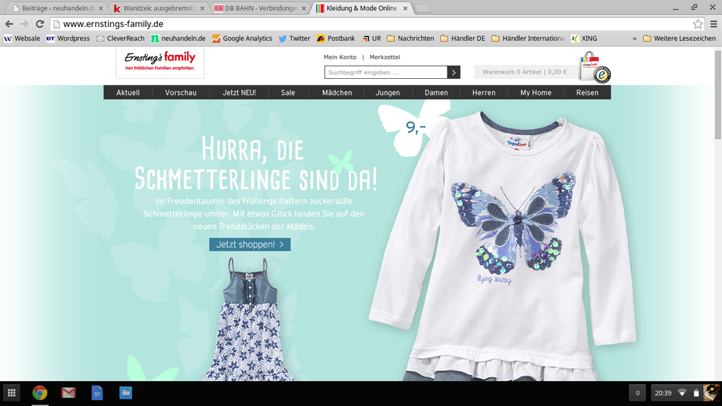Go back with the browser back arrow
The image size is (722, 406).
point(9,24)
